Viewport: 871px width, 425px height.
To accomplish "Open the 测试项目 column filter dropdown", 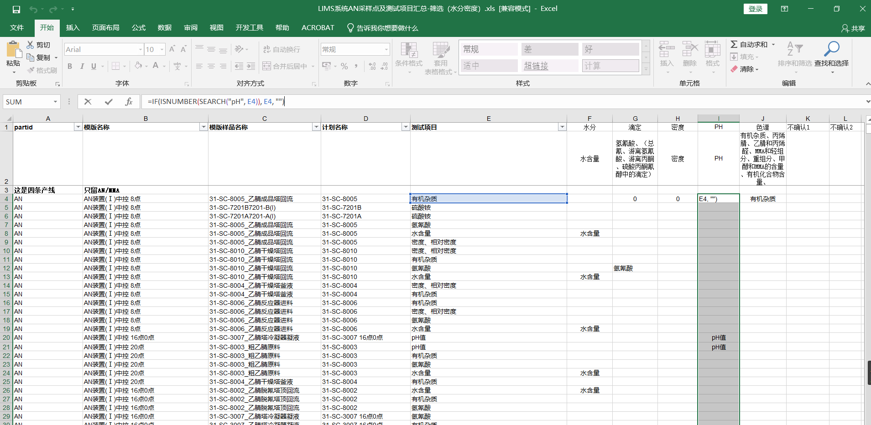I will (x=562, y=127).
